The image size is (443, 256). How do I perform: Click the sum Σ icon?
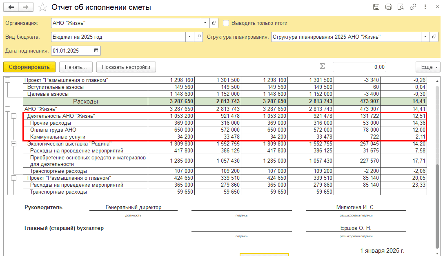[322, 67]
